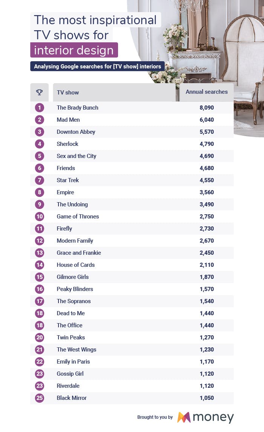The image size is (264, 432).
Task: Click the Emily in Paris entry
Action: pyautogui.click(x=73, y=362)
